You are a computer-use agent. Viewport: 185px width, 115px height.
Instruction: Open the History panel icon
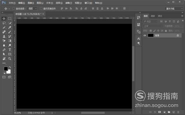[139, 18]
